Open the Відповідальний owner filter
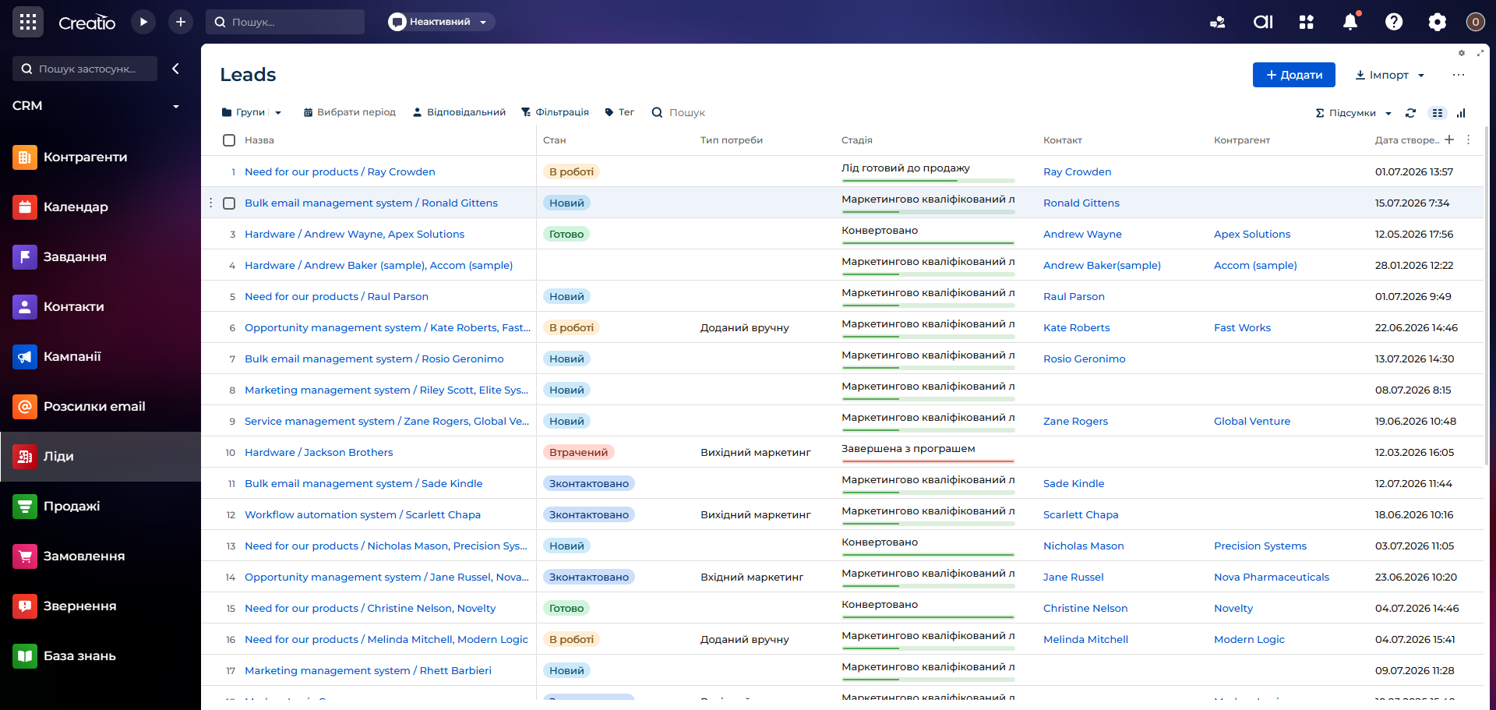This screenshot has height=710, width=1496. [x=459, y=112]
